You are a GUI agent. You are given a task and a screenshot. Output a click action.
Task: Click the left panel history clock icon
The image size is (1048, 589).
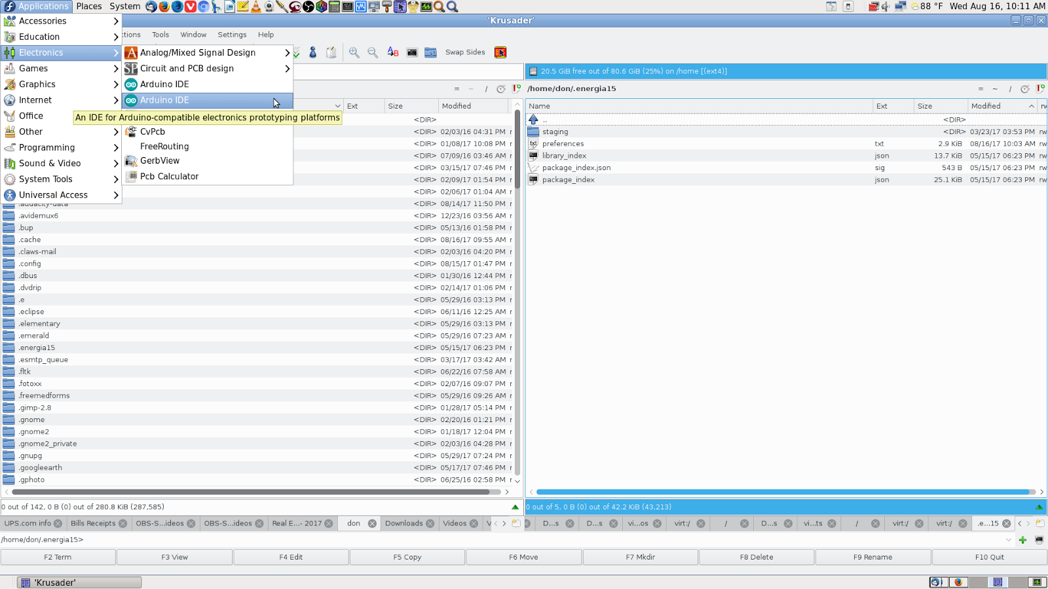pos(501,89)
